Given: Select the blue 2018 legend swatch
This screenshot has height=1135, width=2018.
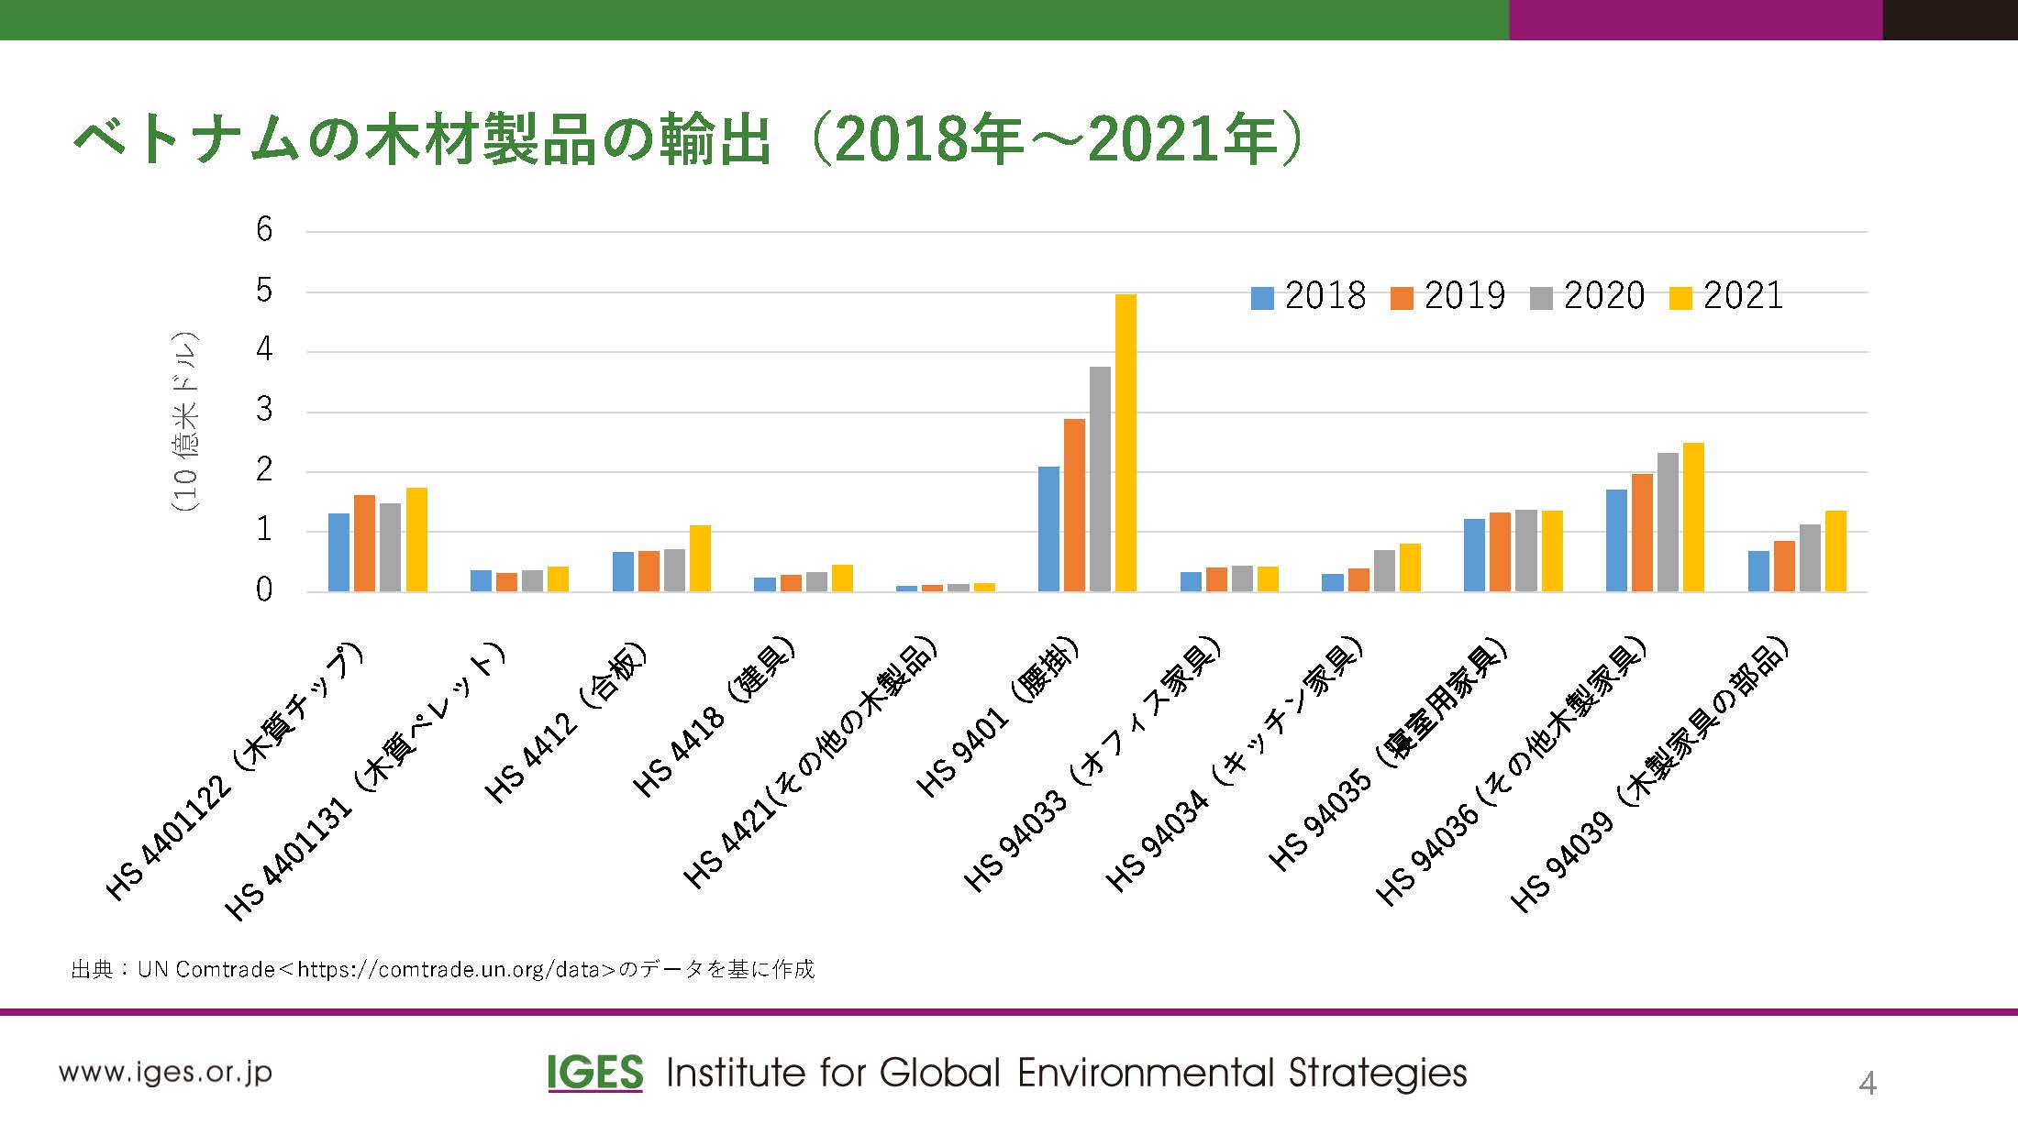Looking at the screenshot, I should click(x=1262, y=298).
